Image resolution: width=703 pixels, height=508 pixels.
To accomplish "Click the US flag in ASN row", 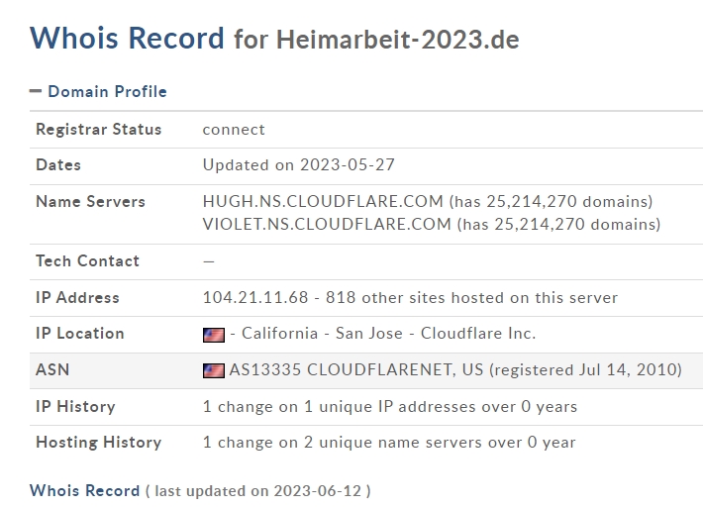I will 214,370.
